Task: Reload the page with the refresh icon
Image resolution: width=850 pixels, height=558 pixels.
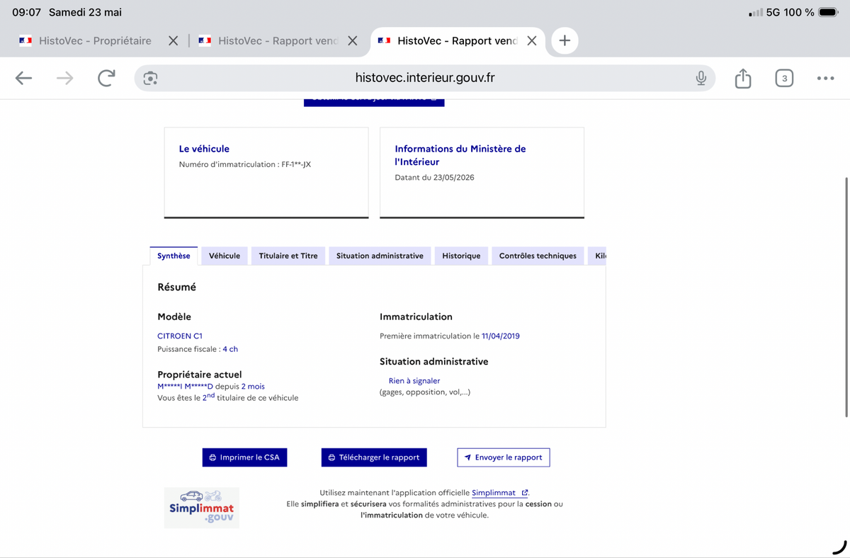Action: (x=106, y=78)
